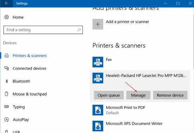The height and width of the screenshot is (133, 194).
Task: Click the Manage button
Action: coord(138,95)
